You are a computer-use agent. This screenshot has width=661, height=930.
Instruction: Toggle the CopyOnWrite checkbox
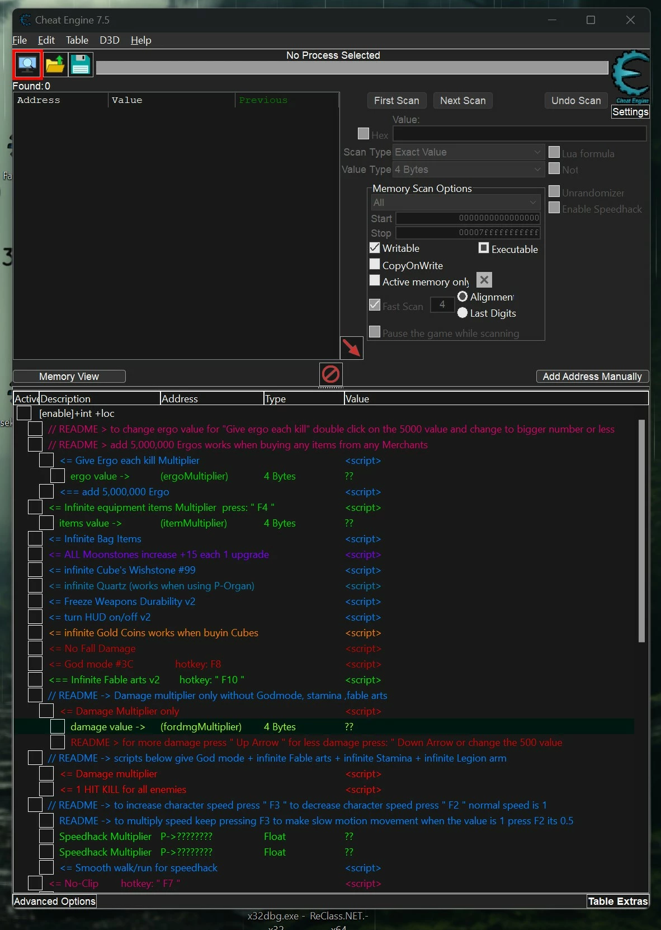[x=375, y=264]
